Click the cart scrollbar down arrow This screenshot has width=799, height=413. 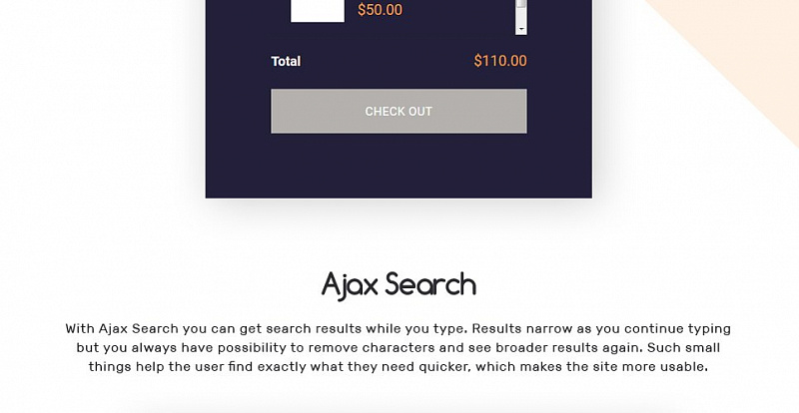coord(520,30)
